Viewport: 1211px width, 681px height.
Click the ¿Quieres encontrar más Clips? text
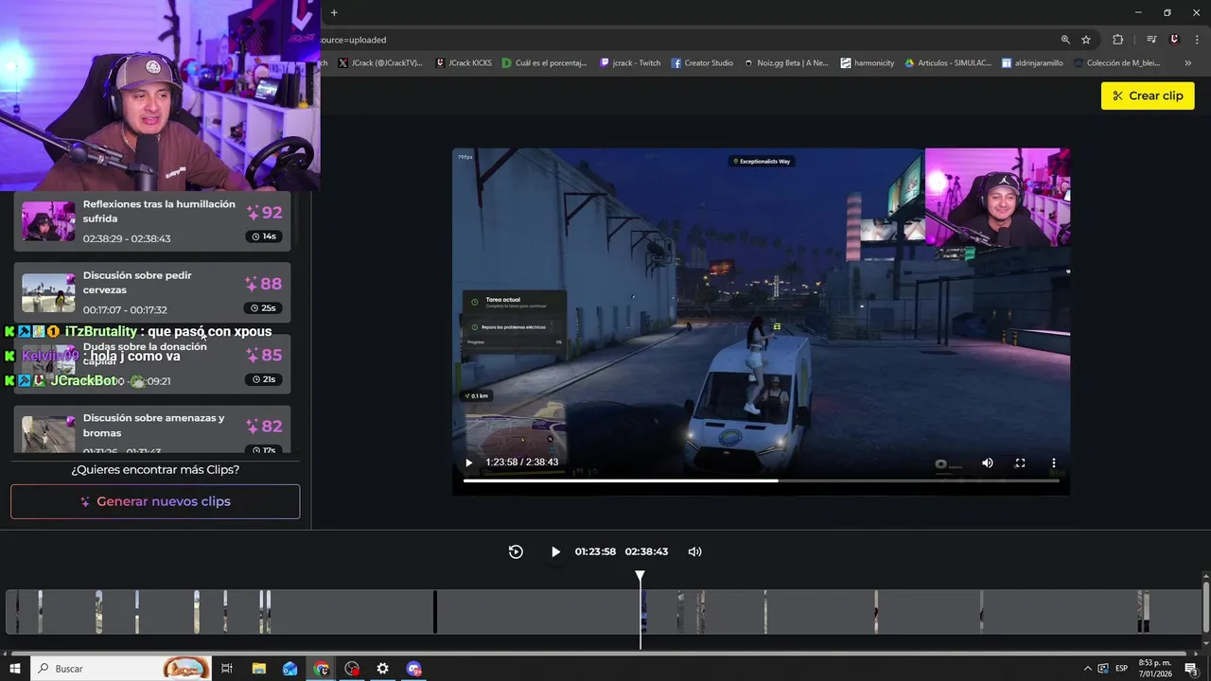point(155,469)
